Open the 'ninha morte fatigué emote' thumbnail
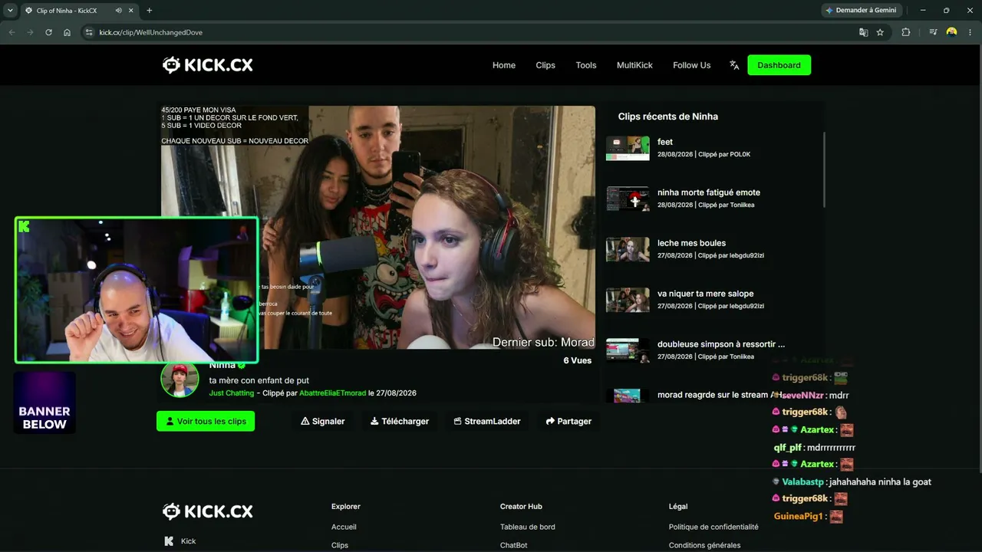 point(628,199)
